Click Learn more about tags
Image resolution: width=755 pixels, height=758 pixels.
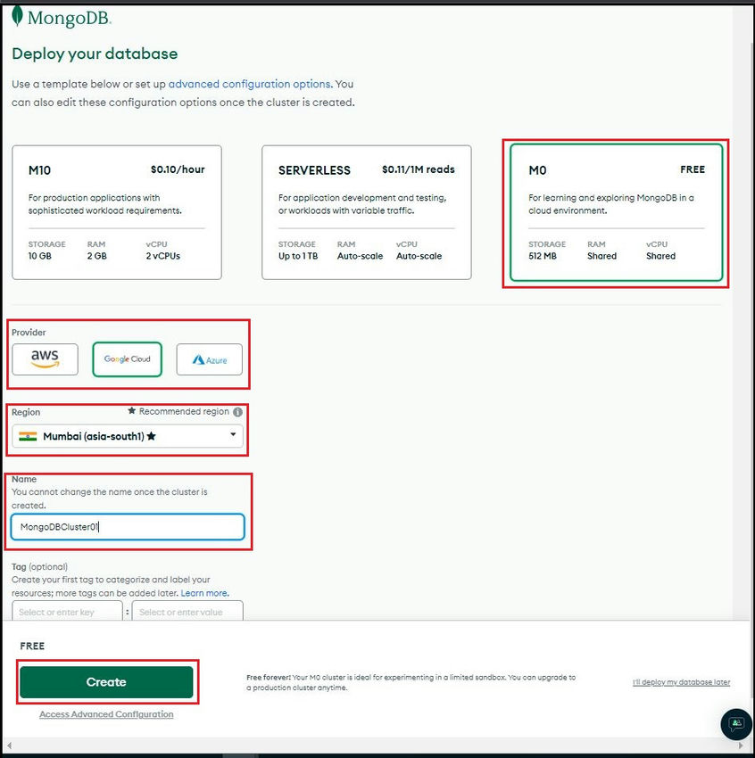click(204, 593)
